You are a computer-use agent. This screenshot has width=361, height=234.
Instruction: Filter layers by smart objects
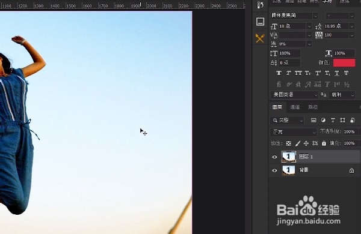(x=352, y=120)
